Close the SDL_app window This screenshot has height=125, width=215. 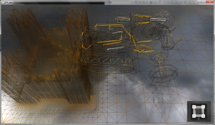coord(210,2)
